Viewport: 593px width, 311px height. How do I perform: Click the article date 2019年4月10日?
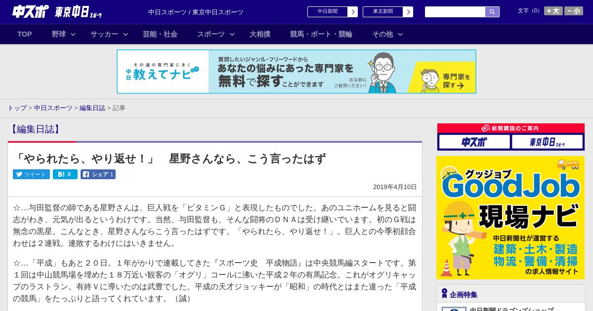click(x=395, y=187)
